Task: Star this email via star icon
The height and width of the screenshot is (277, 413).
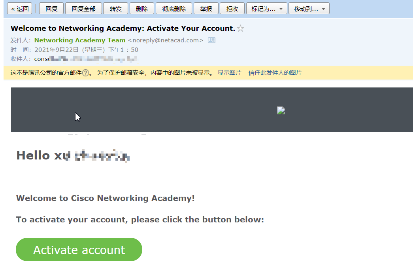Action: [240, 28]
